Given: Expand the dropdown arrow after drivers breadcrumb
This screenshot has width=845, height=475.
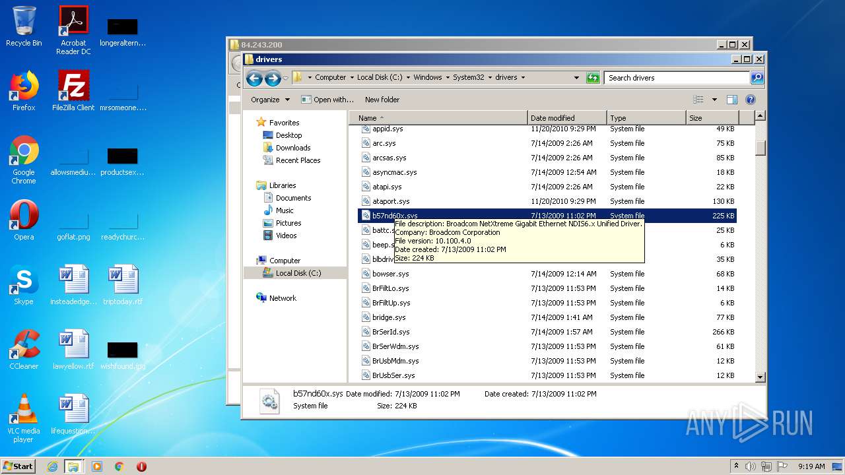Looking at the screenshot, I should (x=523, y=77).
